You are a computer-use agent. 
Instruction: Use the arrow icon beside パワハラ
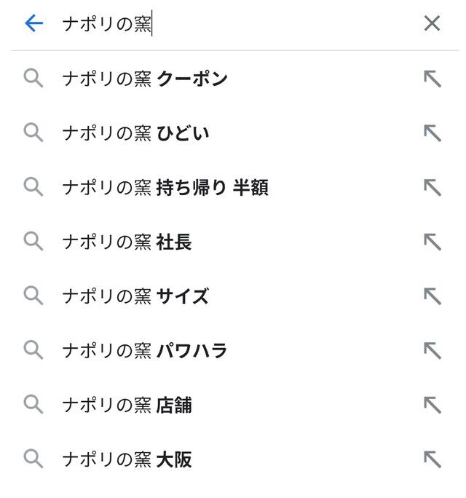coord(433,351)
